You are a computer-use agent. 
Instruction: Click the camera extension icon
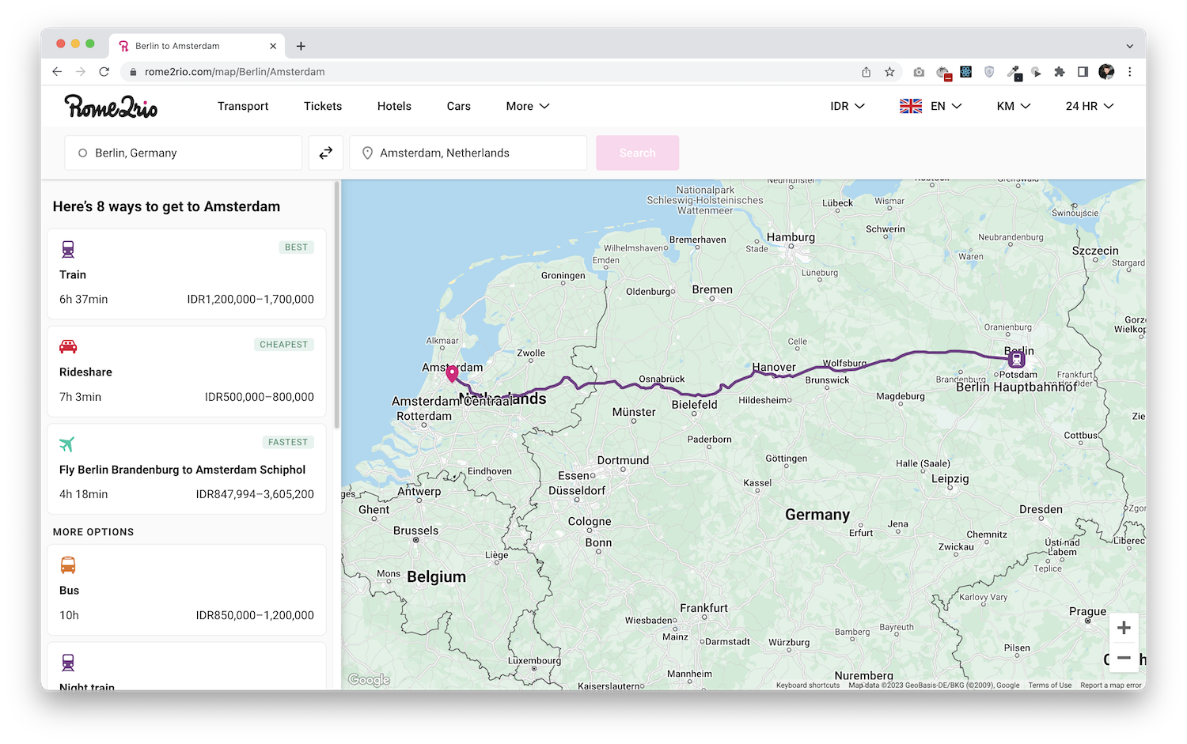click(x=919, y=72)
